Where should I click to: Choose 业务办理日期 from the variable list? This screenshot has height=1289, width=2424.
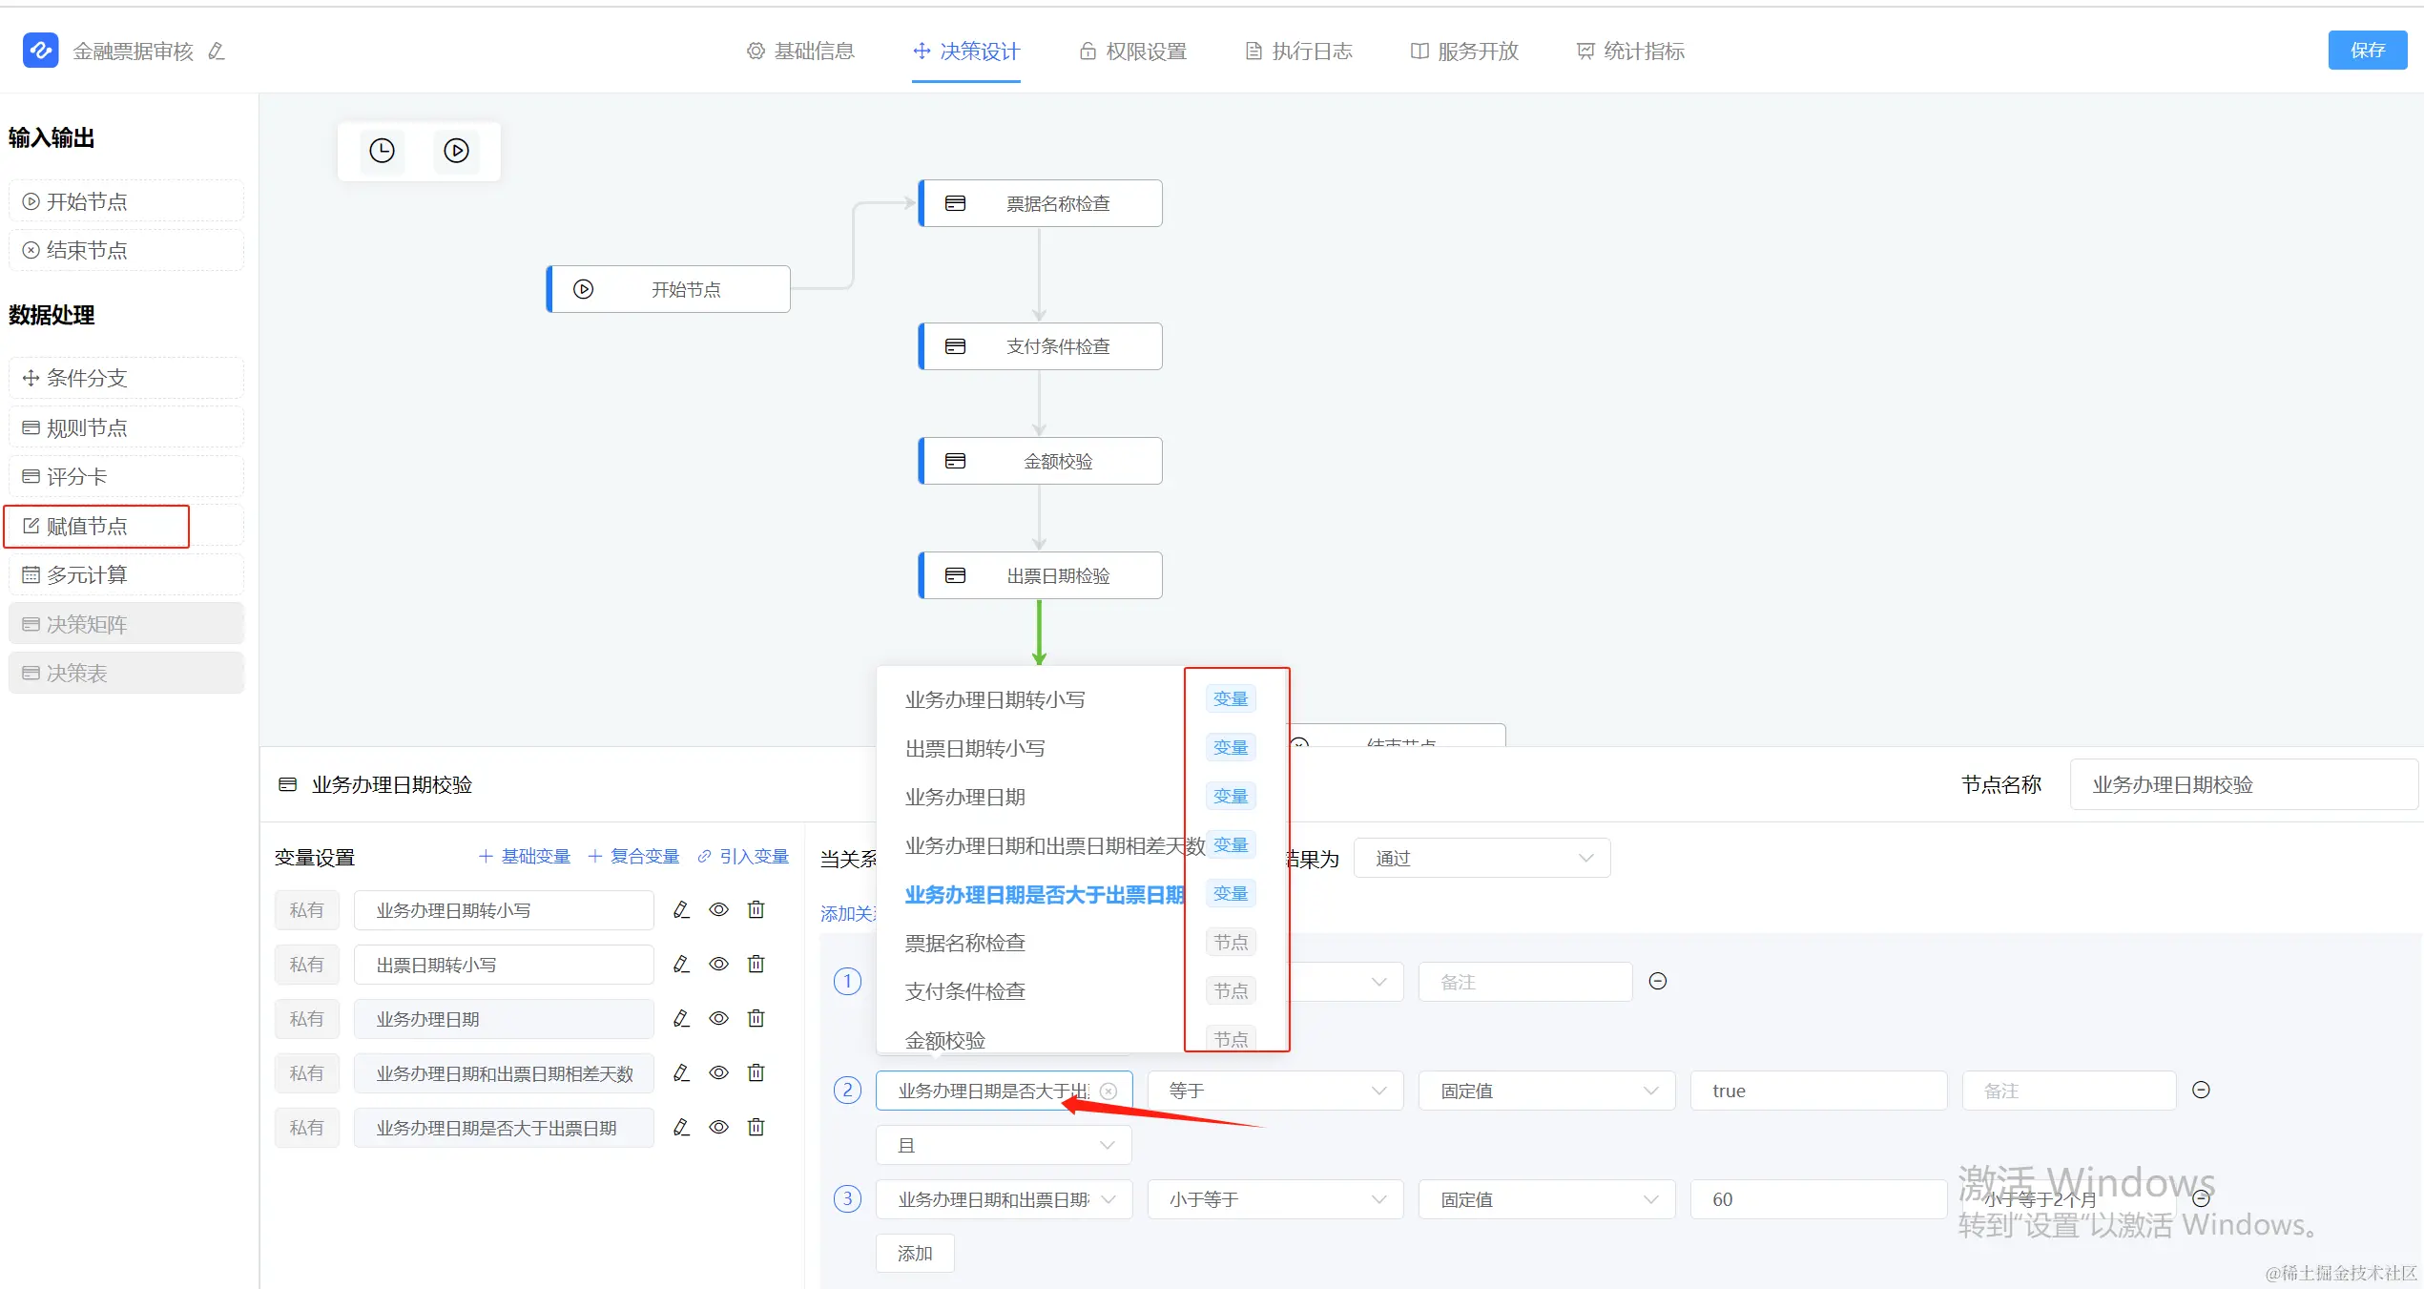click(x=965, y=798)
